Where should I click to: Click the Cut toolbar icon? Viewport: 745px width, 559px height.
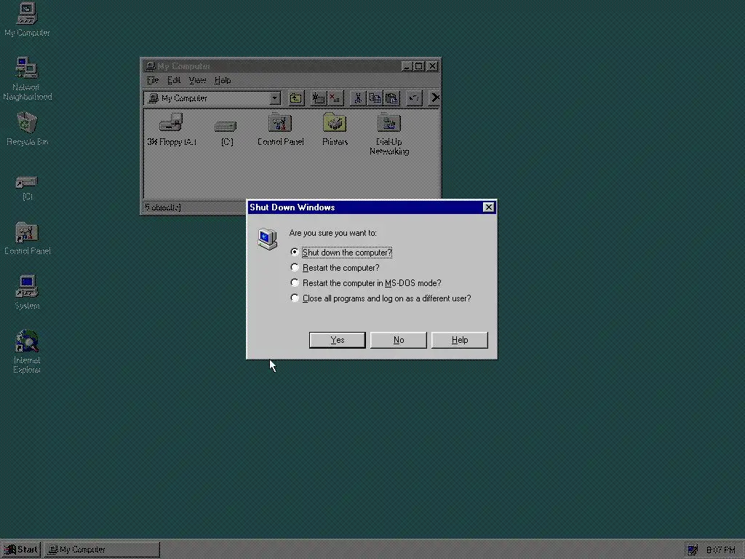(x=357, y=98)
